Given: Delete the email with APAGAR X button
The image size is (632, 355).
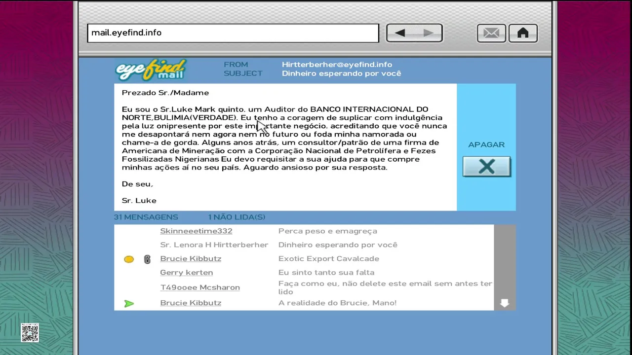Looking at the screenshot, I should point(486,167).
